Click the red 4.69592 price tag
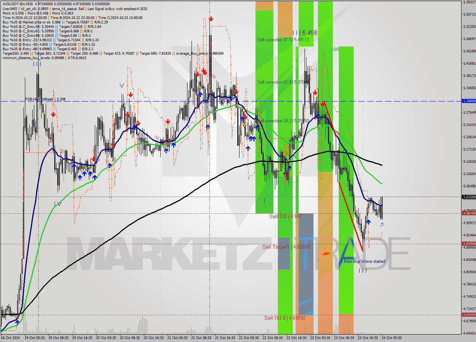The width and height of the screenshot is (476, 342). (x=469, y=314)
